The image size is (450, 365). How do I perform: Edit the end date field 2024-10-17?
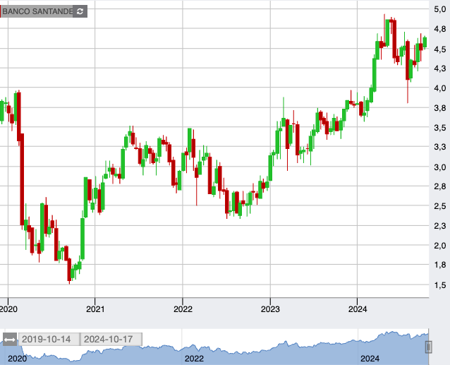(111, 340)
